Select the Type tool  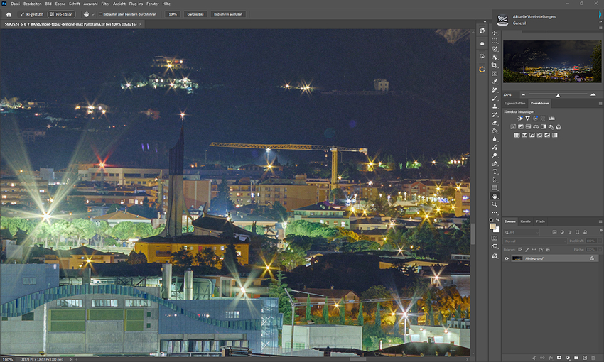click(x=495, y=172)
